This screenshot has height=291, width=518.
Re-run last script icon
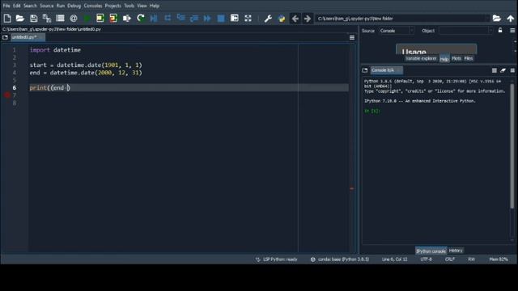141,19
